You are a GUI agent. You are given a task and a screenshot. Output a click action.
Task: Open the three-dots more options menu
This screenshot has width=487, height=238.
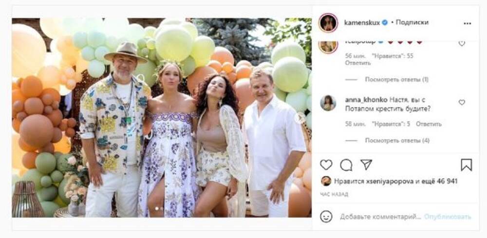tap(467, 23)
